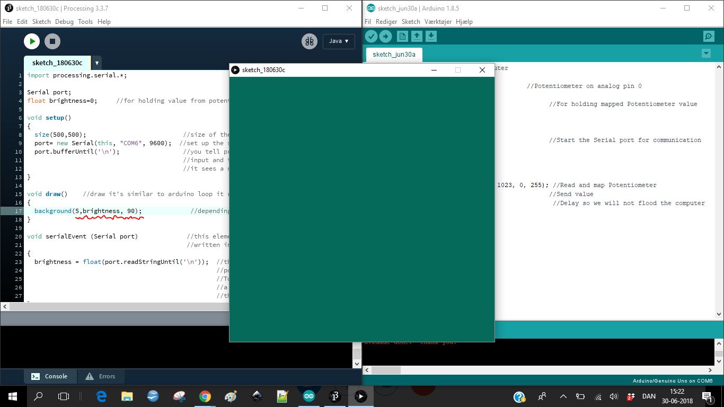The height and width of the screenshot is (407, 724).
Task: Open the Java mode dropdown in Processing
Action: pyautogui.click(x=339, y=41)
